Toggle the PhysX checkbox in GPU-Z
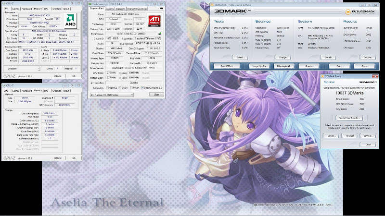385x216 pixels. point(131,88)
